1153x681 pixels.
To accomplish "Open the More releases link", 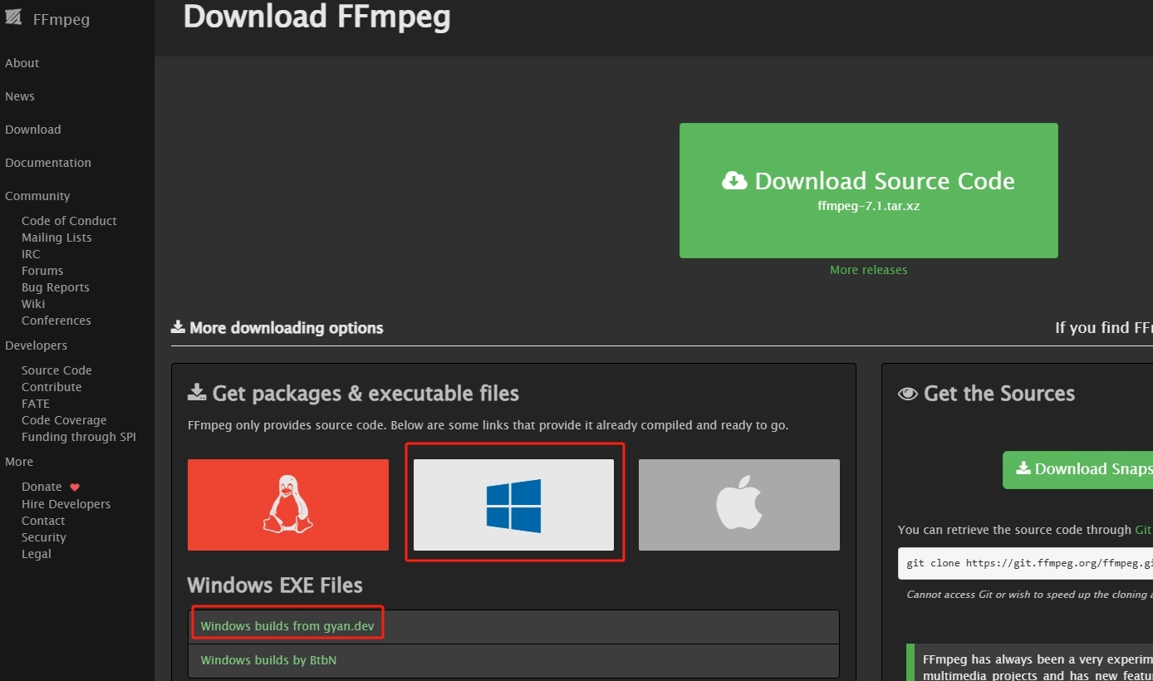I will coord(868,270).
